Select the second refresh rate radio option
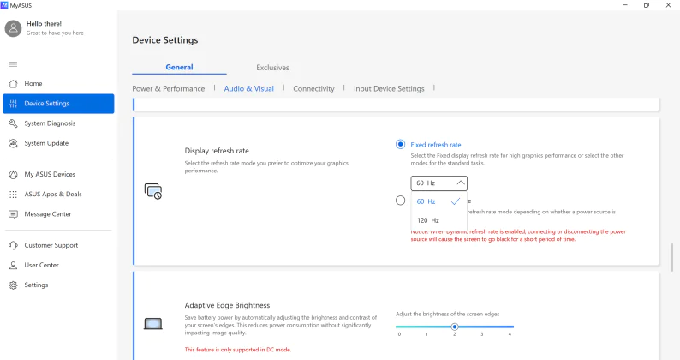680x360 pixels. tap(400, 201)
